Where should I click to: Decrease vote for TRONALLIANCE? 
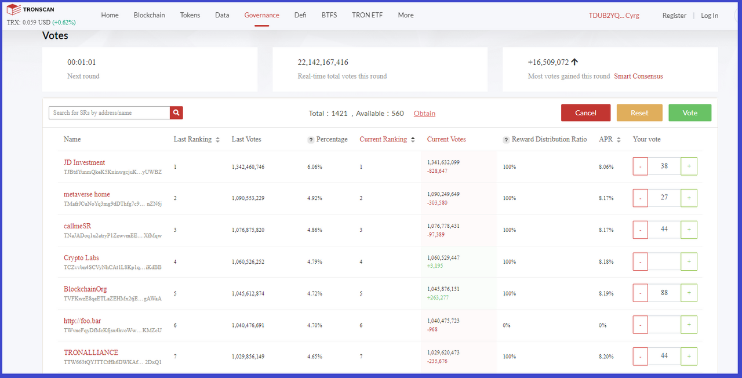coord(640,357)
